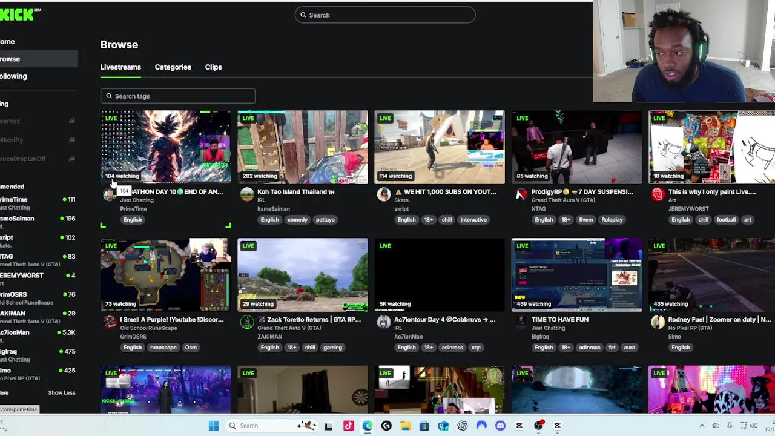
Task: Click ZAKIMAN channel avatar on stream card
Action: 246,322
